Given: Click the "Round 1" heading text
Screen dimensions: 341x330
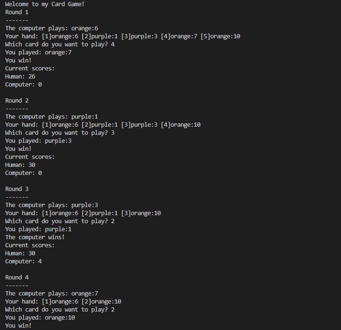Looking at the screenshot, I should pyautogui.click(x=17, y=12).
